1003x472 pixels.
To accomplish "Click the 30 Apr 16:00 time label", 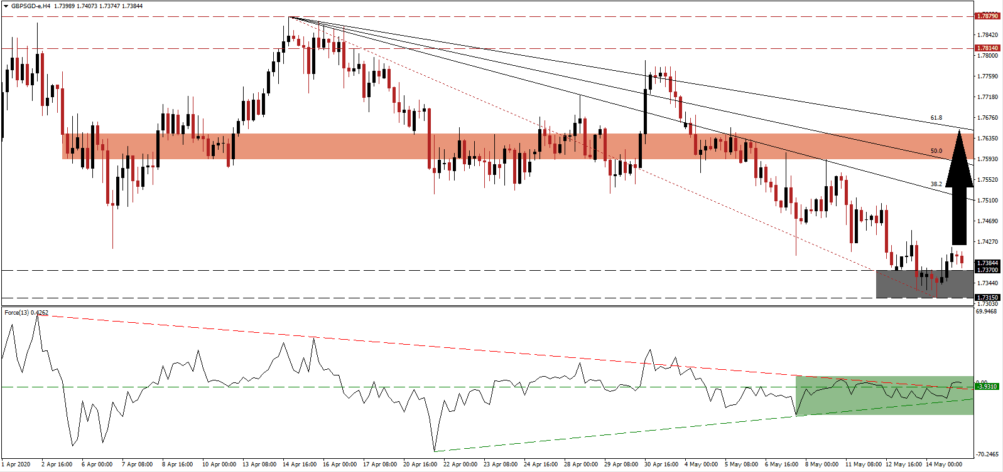I will (661, 464).
